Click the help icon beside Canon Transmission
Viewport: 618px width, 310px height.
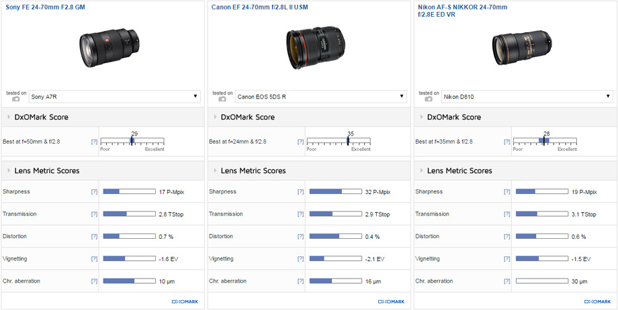coord(300,214)
